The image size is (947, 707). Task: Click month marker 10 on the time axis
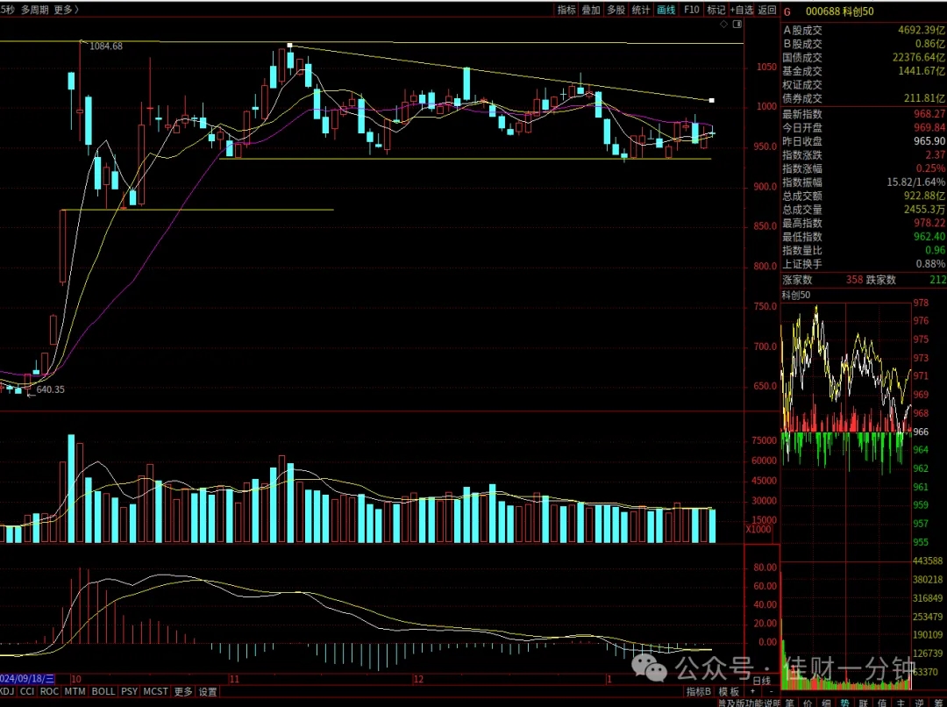point(76,679)
